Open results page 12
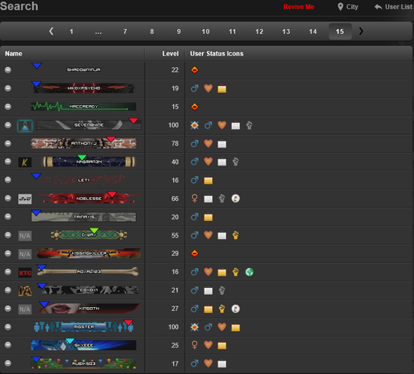Viewport: 414px width, 374px height. (x=259, y=31)
